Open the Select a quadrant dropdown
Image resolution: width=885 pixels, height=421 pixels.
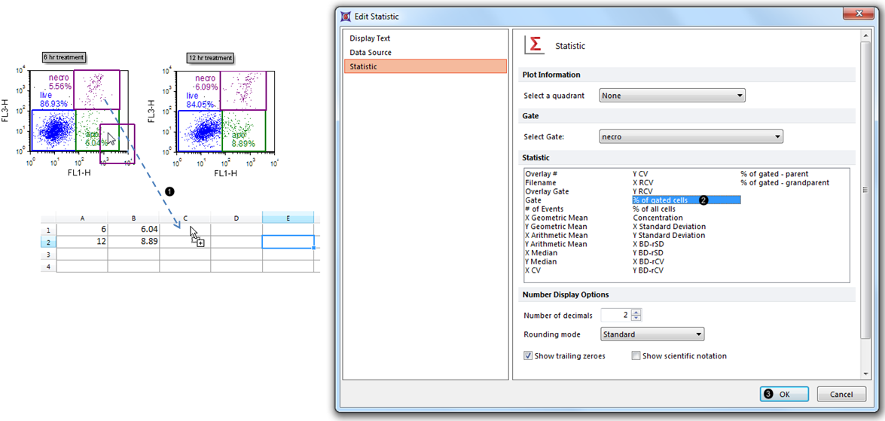coord(672,96)
